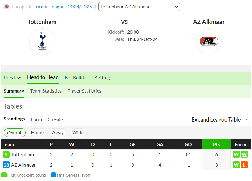Open the Tottenham-AZ Alkmaar match dropdown

point(139,7)
